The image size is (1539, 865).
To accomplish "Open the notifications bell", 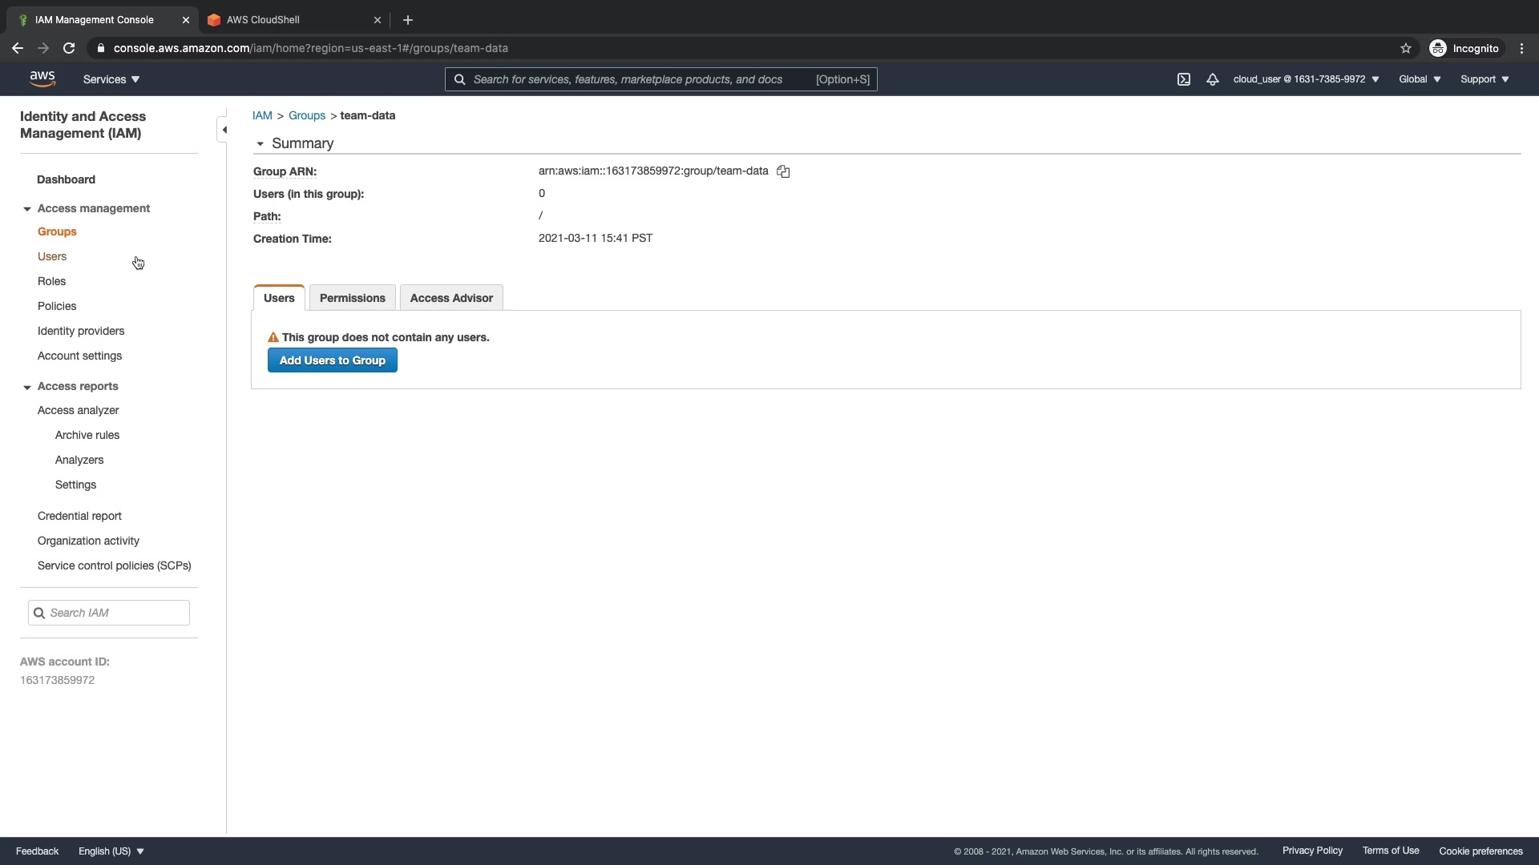I will pyautogui.click(x=1213, y=79).
